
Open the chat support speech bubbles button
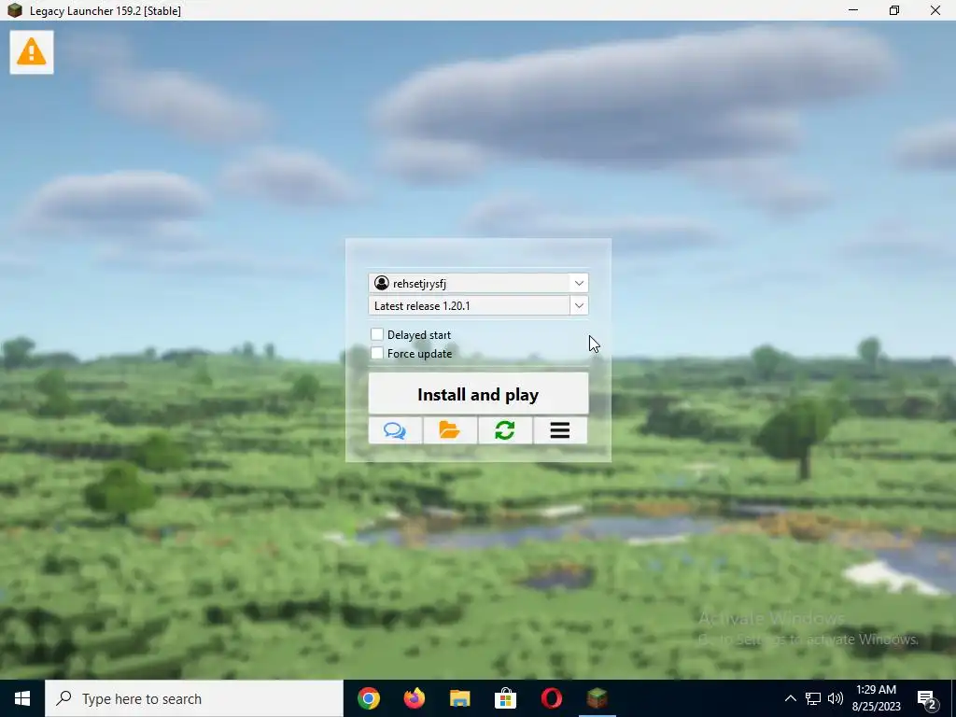pos(395,430)
